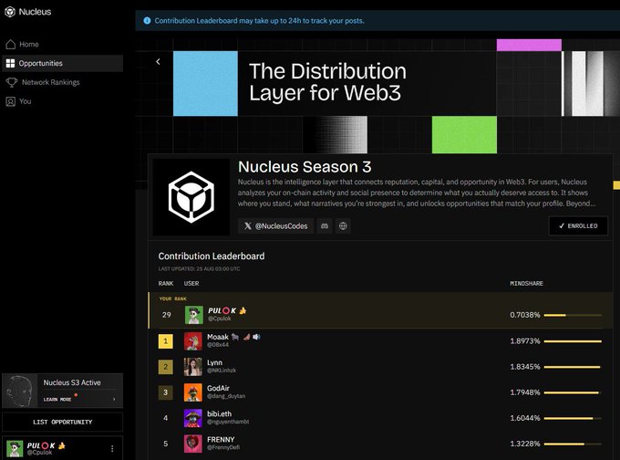Click Moaak's mindshare bar
This screenshot has height=460, width=620.
pyautogui.click(x=573, y=341)
